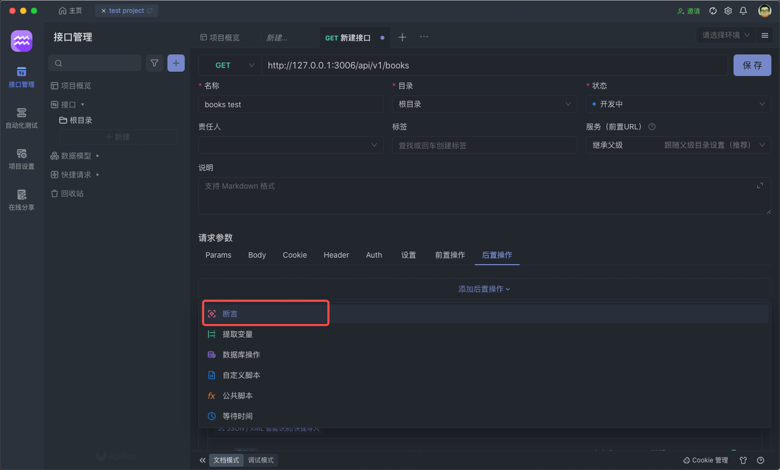Switch to 新建... tab
This screenshot has height=470, width=780.
tap(277, 38)
